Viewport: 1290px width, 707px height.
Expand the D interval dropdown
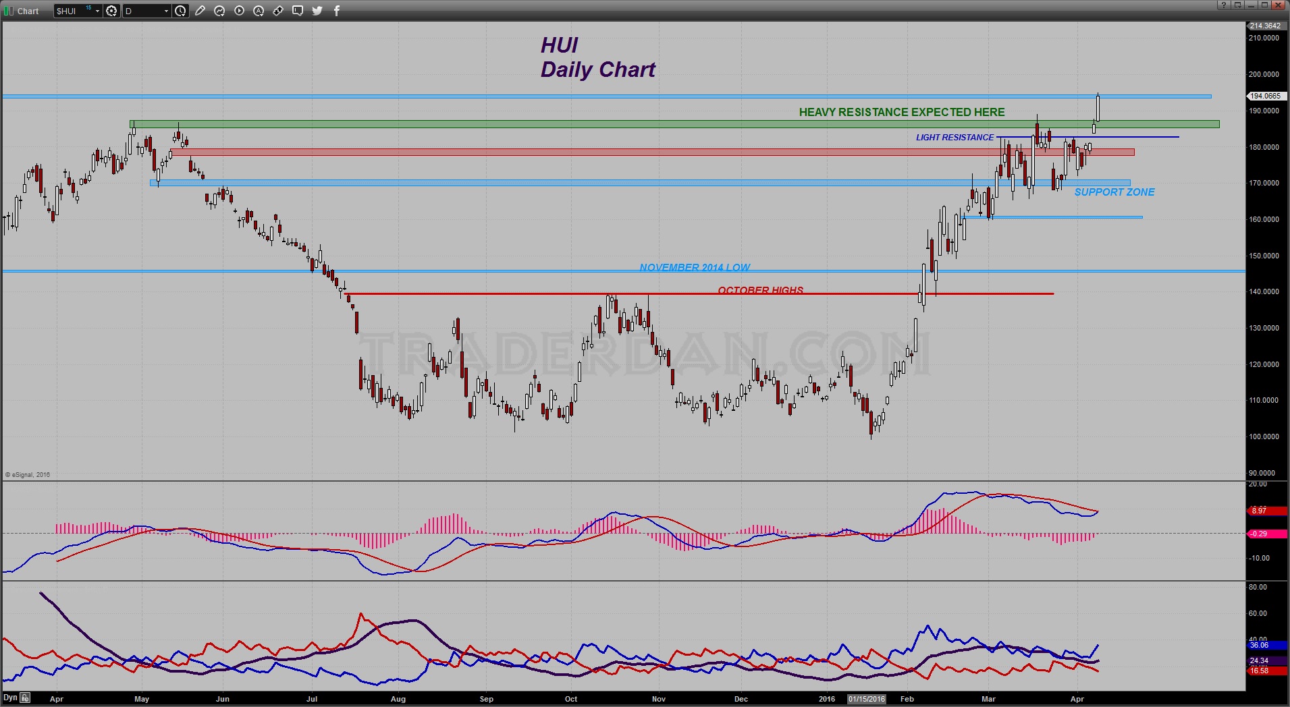(166, 11)
